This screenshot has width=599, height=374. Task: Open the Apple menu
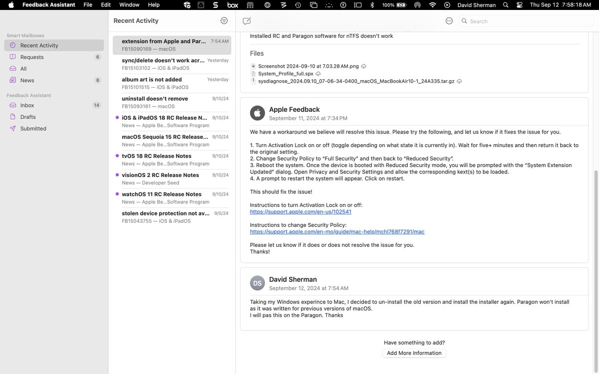click(x=11, y=5)
